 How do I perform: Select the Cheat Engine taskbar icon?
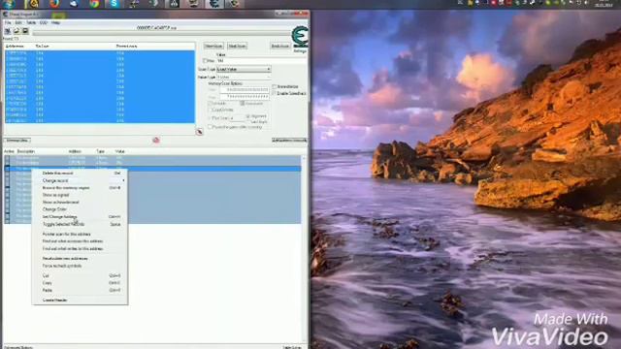pyautogui.click(x=214, y=4)
